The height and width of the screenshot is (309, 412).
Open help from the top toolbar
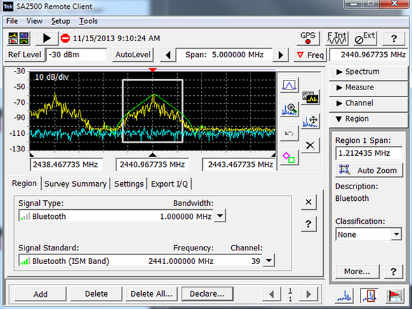[x=393, y=39]
